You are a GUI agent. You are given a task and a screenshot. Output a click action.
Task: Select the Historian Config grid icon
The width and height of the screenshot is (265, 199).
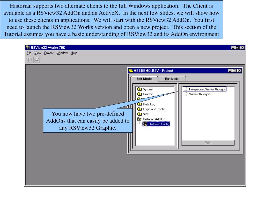(145, 124)
